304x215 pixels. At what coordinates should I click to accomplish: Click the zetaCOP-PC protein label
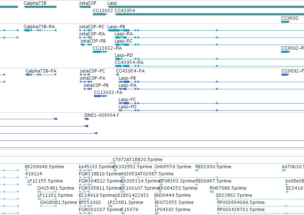pos(92,71)
